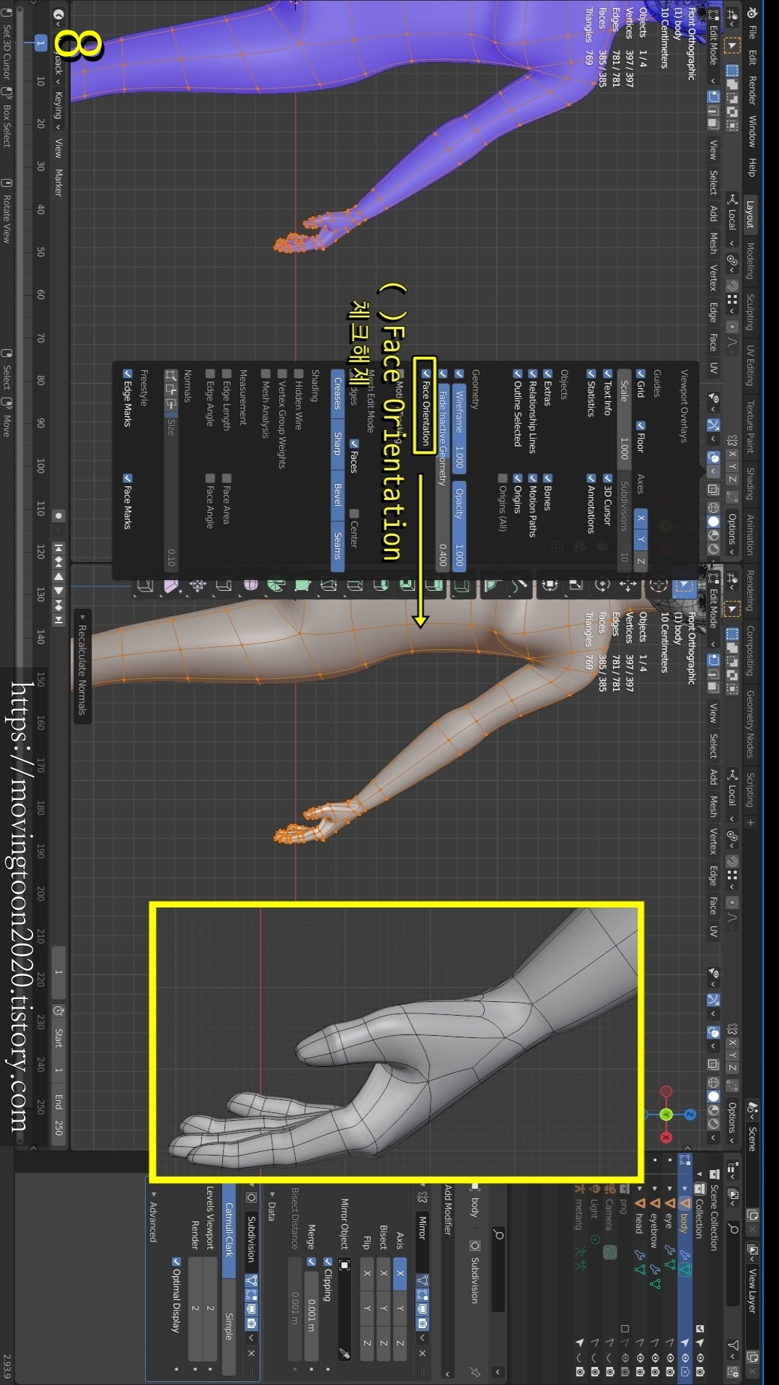Enable the Edge Length measurement checkbox

(x=226, y=374)
